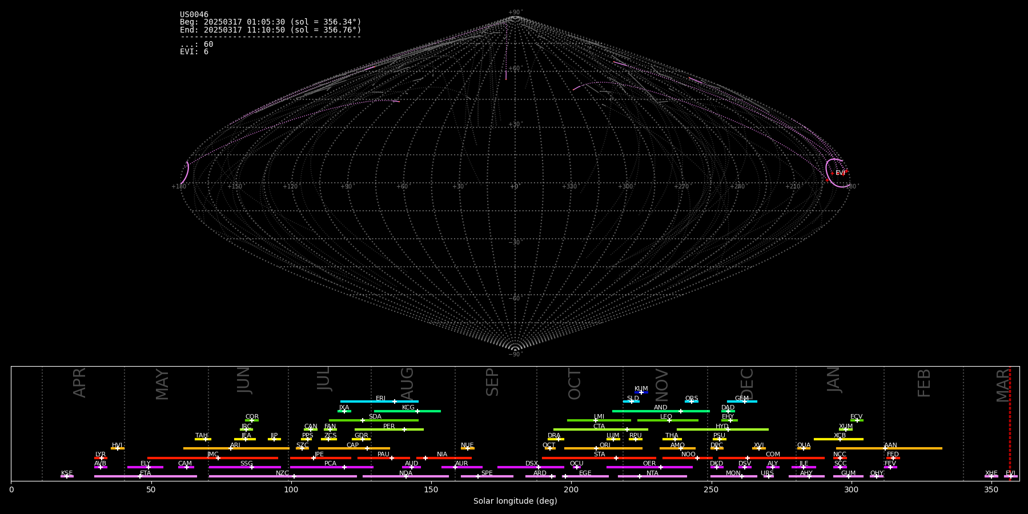The height and width of the screenshot is (514, 1028).
Task: Click the EVI radiant label on sky map
Action: [x=840, y=172]
